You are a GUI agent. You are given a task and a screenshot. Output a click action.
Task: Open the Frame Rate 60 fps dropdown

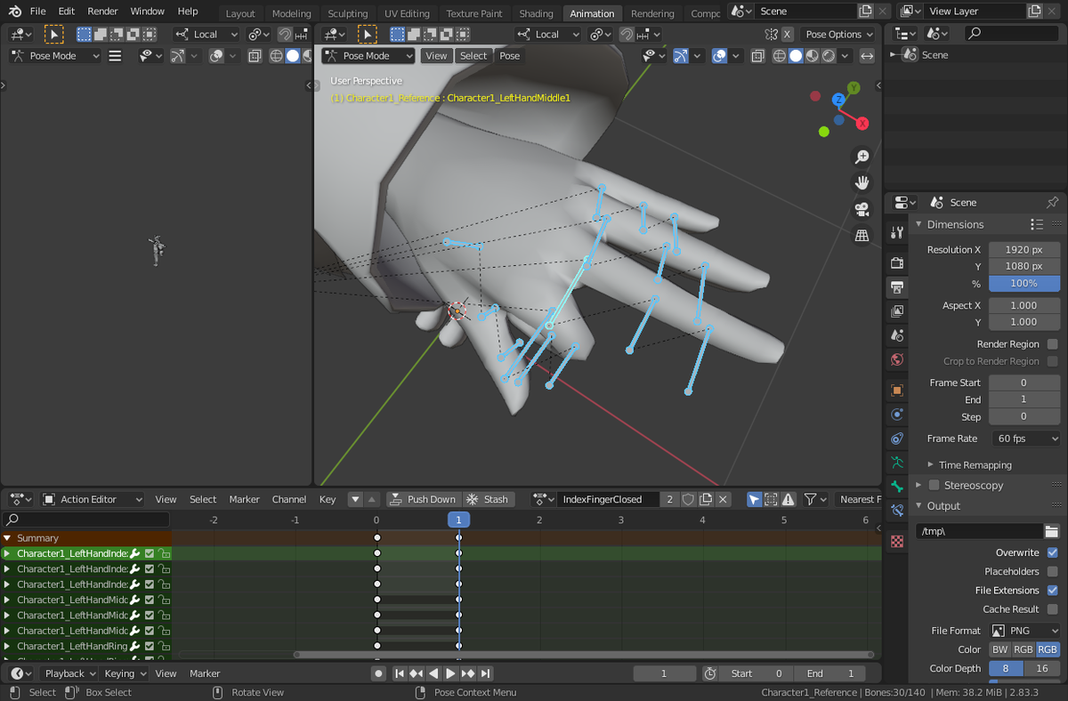tap(1026, 439)
